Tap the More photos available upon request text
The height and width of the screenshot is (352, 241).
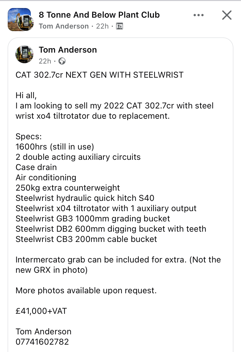point(86,290)
